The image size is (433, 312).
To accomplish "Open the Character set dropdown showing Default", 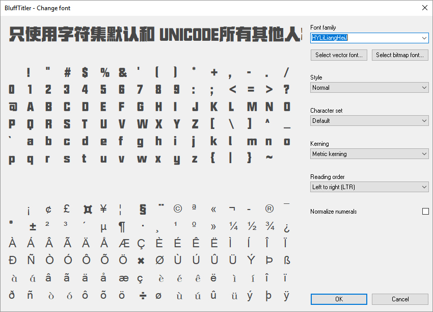I will [369, 121].
